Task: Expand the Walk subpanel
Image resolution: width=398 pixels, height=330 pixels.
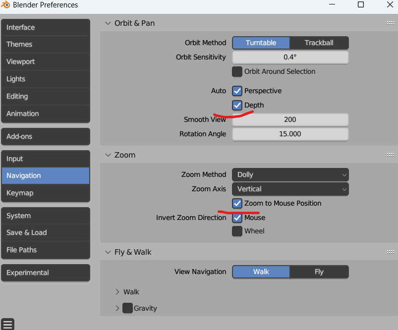Action: 118,292
